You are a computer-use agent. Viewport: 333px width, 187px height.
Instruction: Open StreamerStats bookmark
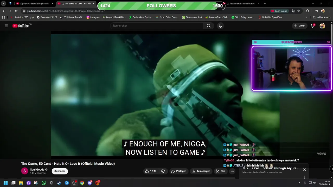[217, 17]
